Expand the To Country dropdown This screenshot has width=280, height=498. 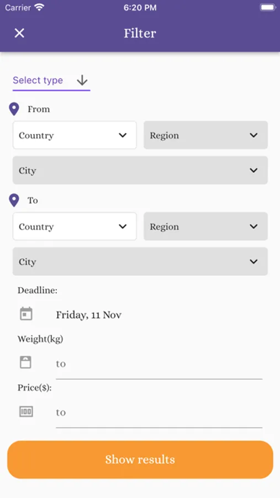[x=75, y=226]
